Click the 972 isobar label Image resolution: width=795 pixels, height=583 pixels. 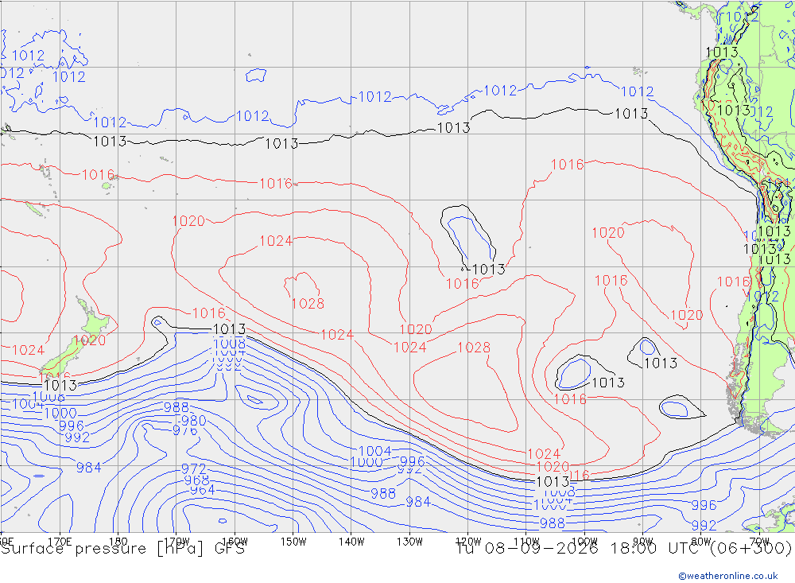194,468
